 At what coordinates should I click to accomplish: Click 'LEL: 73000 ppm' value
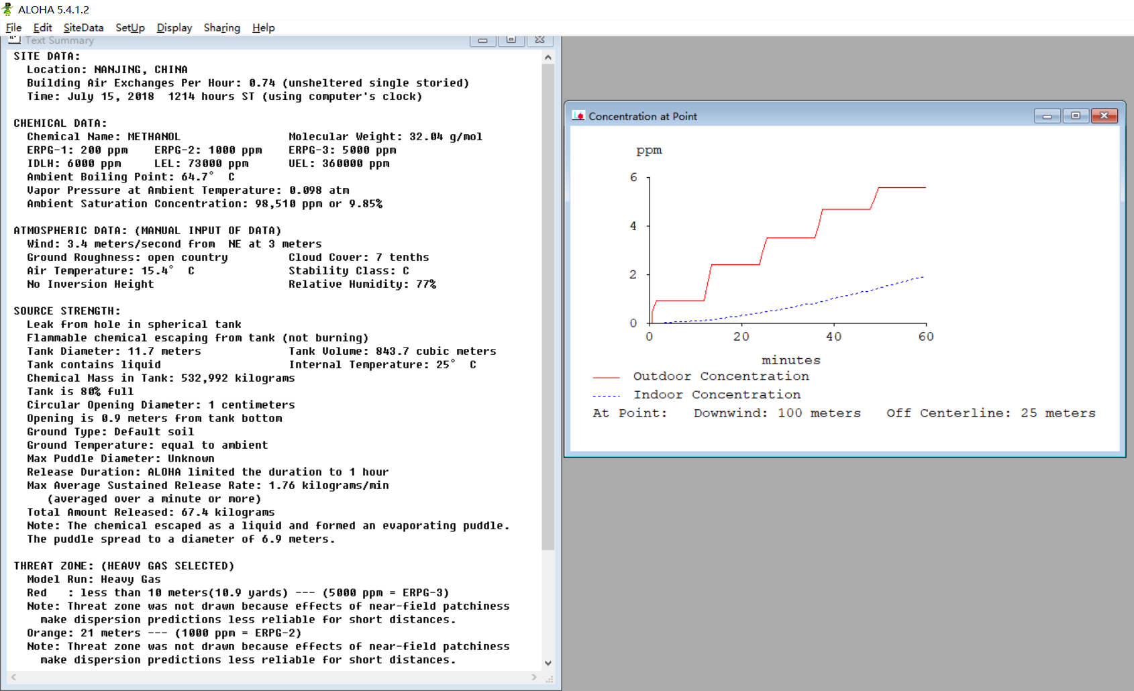pos(201,164)
